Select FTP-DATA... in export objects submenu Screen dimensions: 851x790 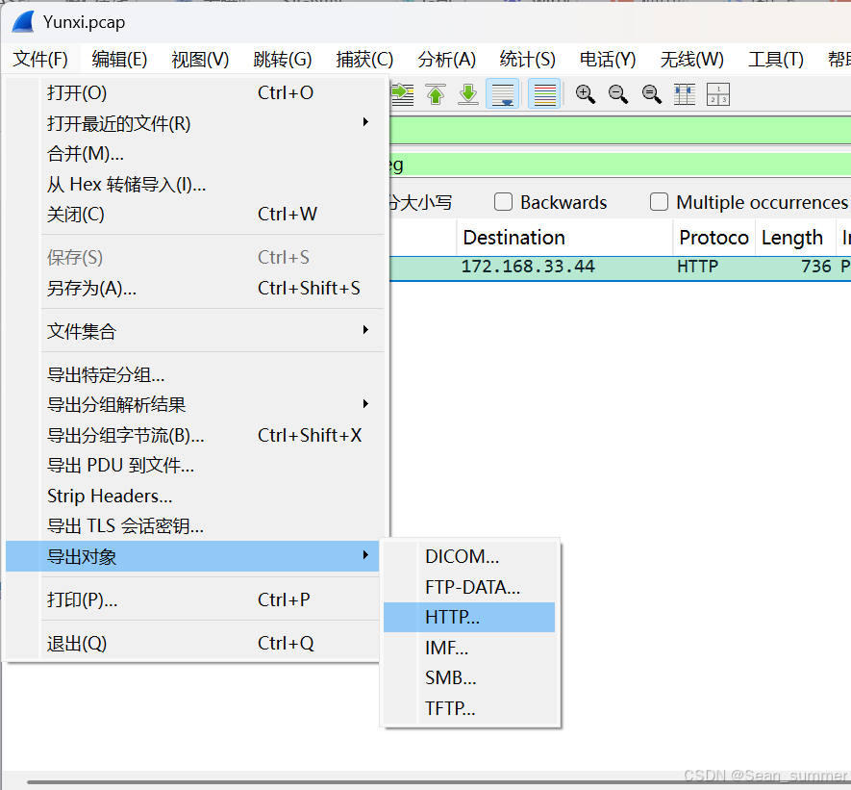pyautogui.click(x=469, y=587)
